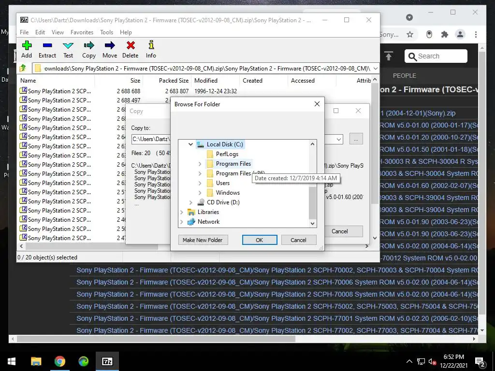The image size is (495, 371).
Task: Open the Help menu
Action: tap(126, 32)
